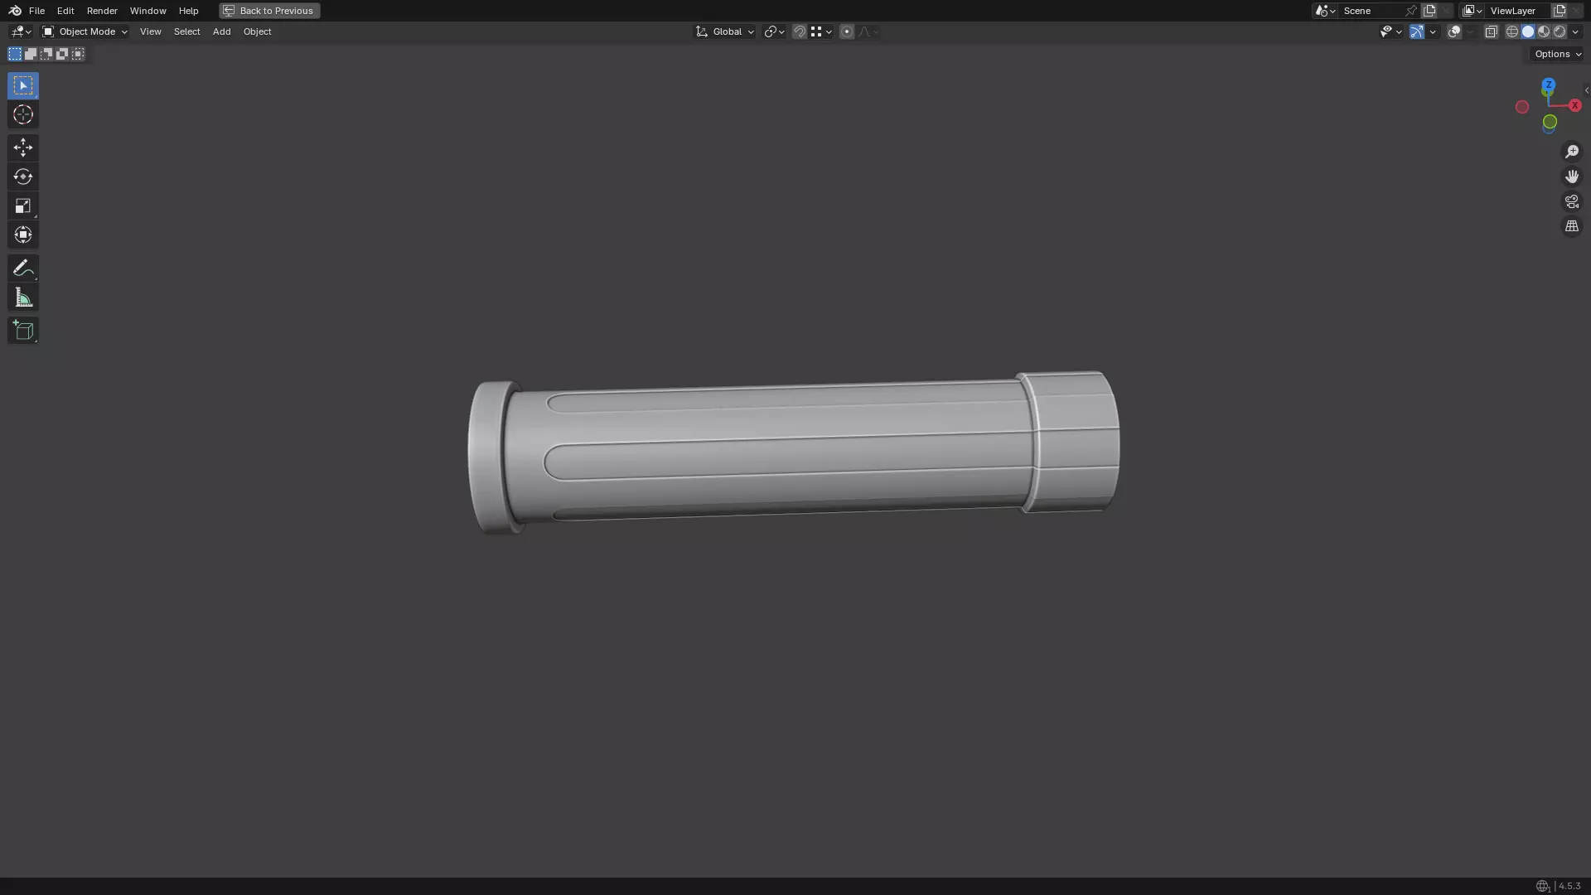Toggle show overlays button
The width and height of the screenshot is (1591, 895).
pos(1454,31)
